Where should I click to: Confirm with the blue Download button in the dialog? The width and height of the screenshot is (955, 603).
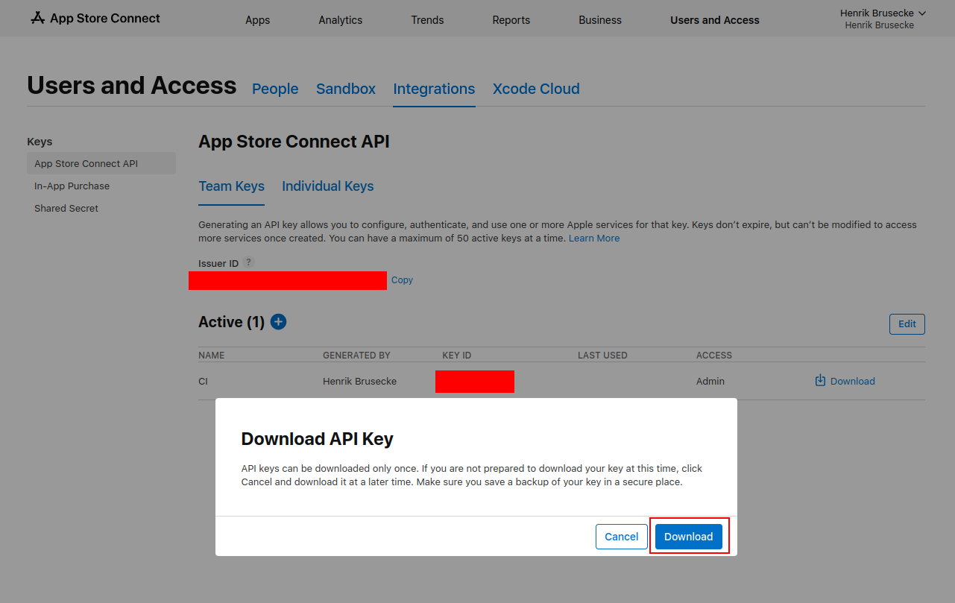point(689,537)
